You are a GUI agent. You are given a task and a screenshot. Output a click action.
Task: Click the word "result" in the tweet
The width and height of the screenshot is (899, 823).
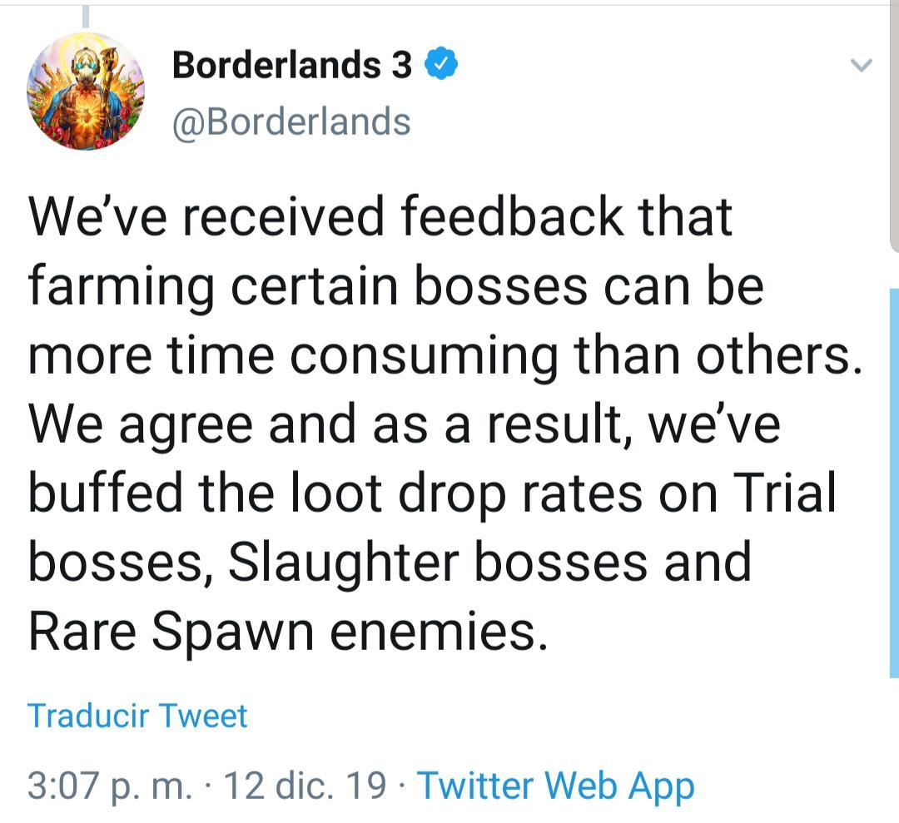[559, 424]
